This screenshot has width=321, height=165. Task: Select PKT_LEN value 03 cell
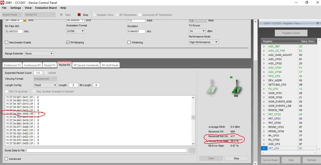307,148
